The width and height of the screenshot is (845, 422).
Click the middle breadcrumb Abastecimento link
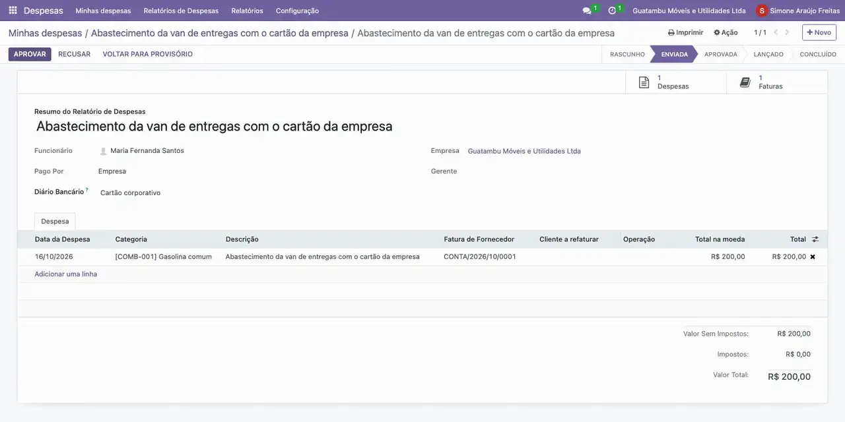pyautogui.click(x=219, y=33)
